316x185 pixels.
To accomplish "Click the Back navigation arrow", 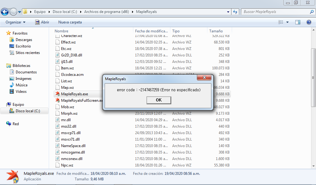I will (5, 12).
